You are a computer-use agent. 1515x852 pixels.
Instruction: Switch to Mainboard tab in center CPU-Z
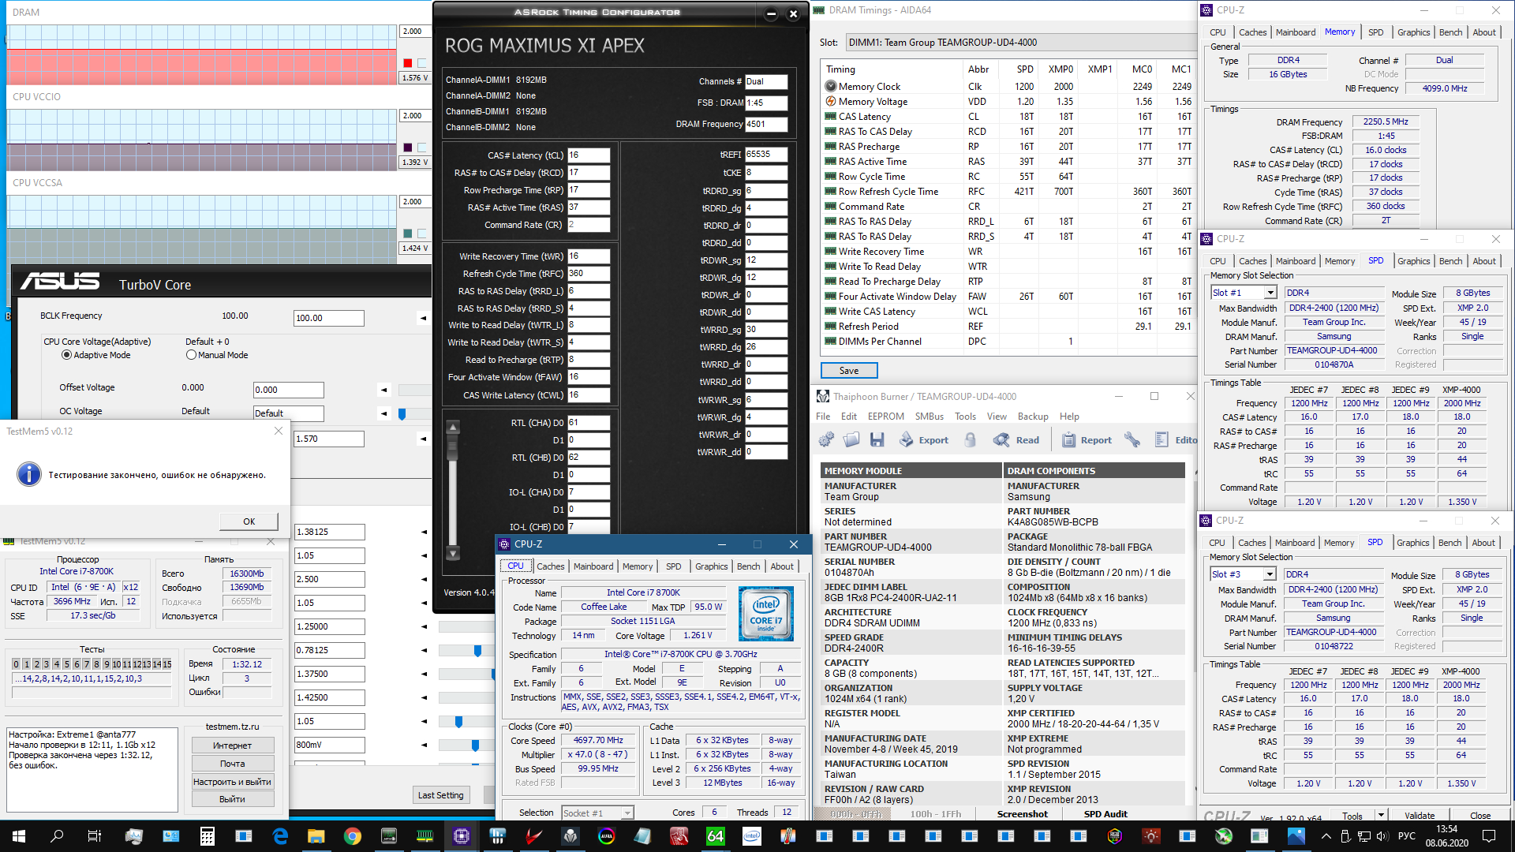click(593, 566)
